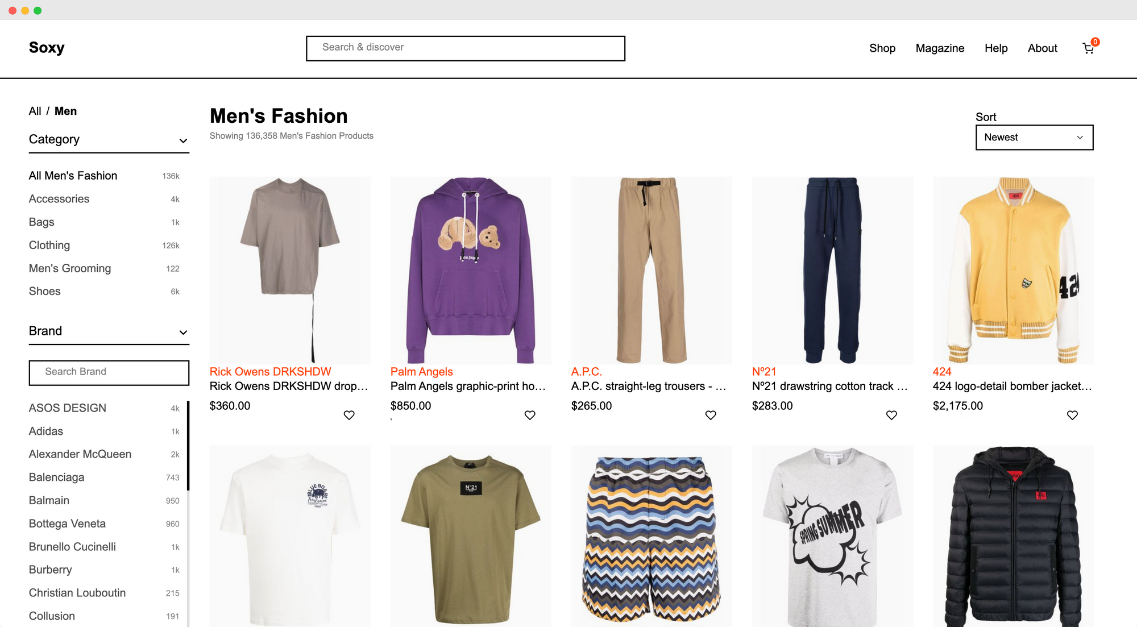
Task: Collapse the Category filter chevron
Action: tap(183, 140)
